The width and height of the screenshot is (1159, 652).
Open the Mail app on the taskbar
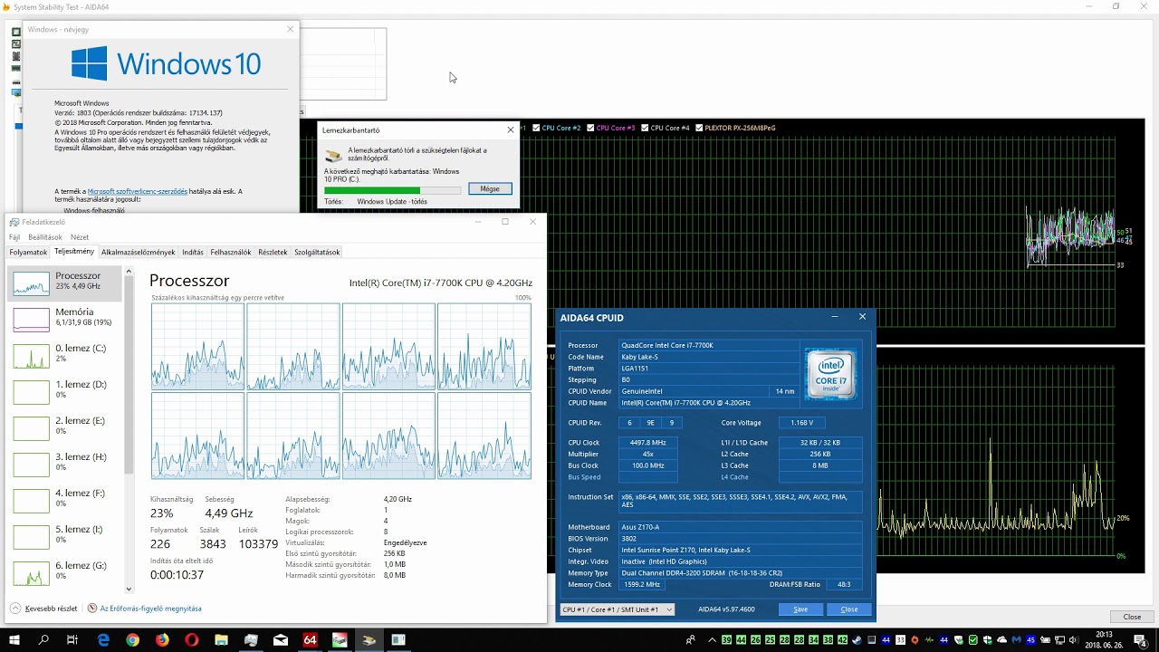click(x=281, y=639)
